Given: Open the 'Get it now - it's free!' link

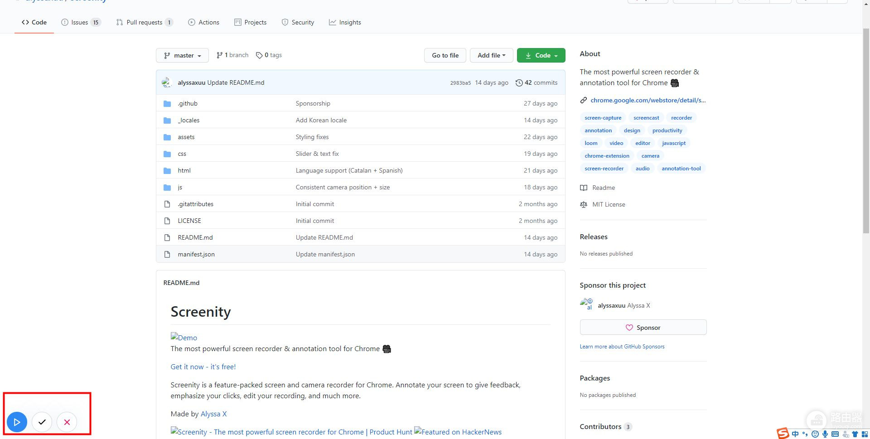Looking at the screenshot, I should (203, 367).
